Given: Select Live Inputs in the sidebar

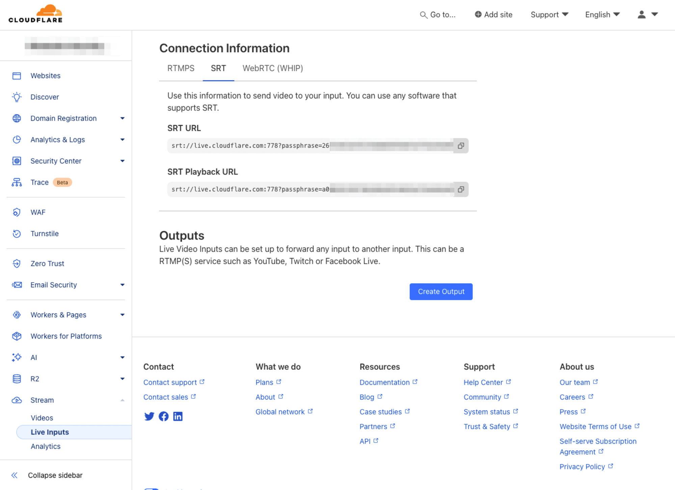Looking at the screenshot, I should [x=74, y=432].
